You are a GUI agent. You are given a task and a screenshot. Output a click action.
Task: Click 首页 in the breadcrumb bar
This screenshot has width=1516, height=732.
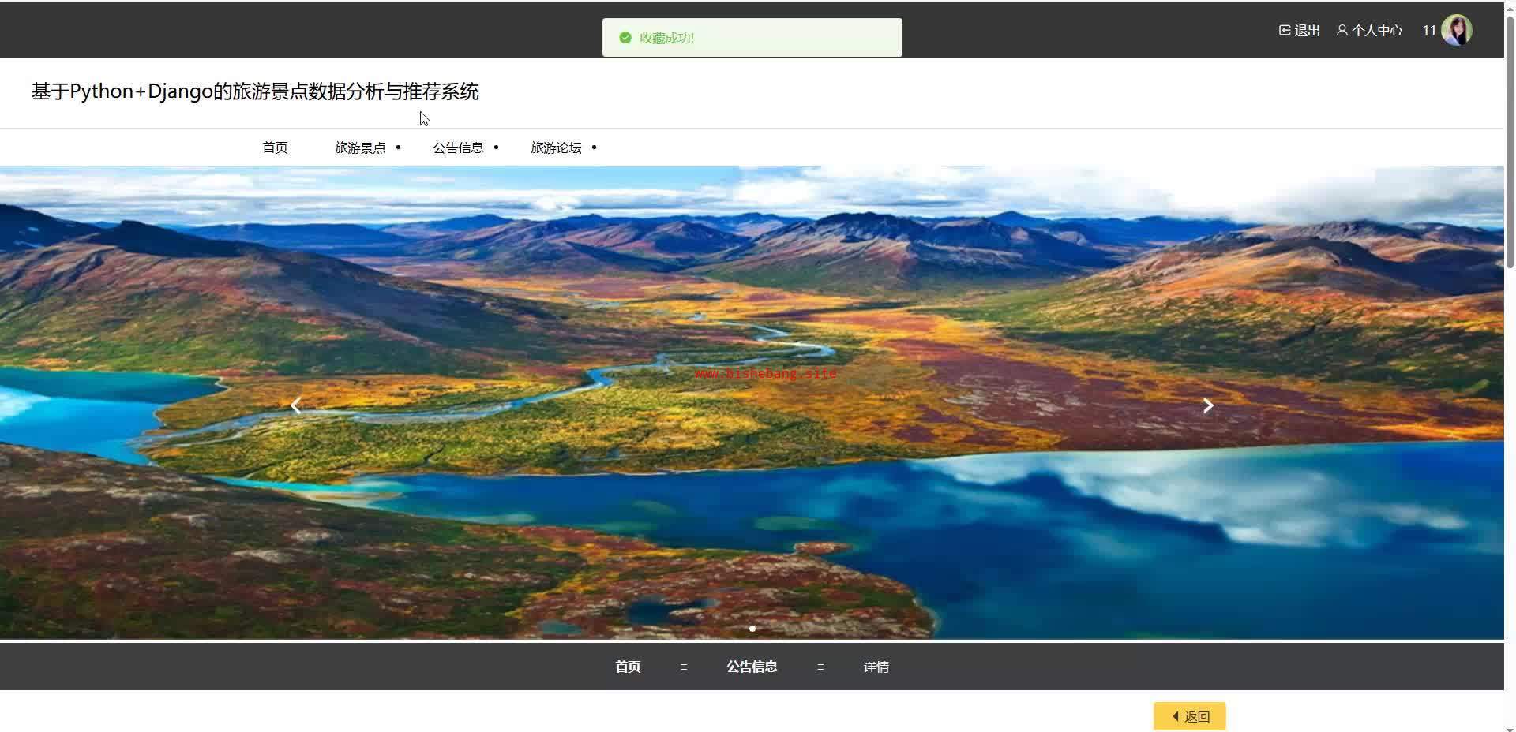(628, 667)
